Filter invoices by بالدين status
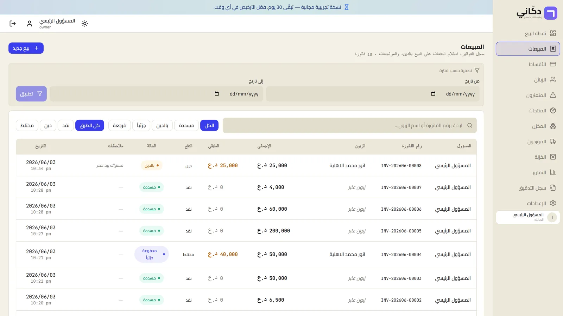The width and height of the screenshot is (563, 316). coord(162,125)
